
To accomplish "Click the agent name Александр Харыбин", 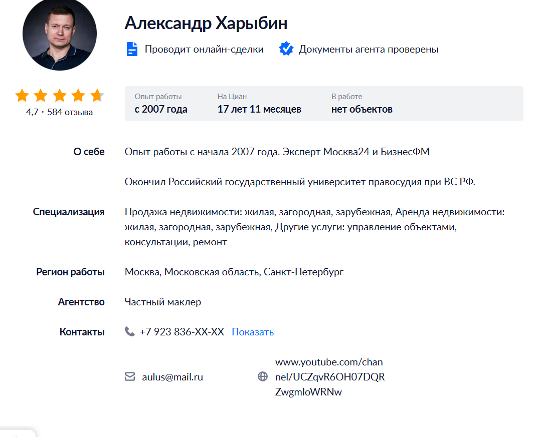I will click(206, 23).
